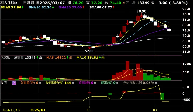
Task: Click the last white candlestick near 75.0
Action: (x=169, y=30)
